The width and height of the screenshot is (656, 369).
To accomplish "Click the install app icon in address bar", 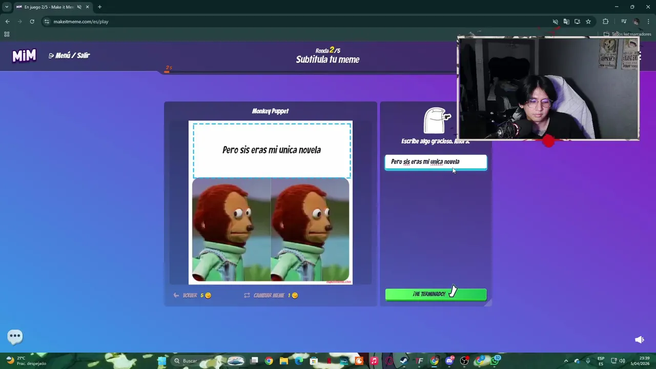I will (577, 22).
